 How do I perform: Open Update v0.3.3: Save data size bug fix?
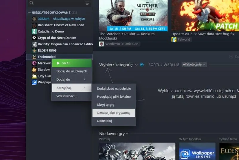[203, 34]
